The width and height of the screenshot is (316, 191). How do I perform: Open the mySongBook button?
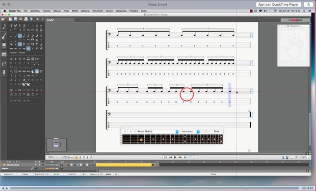(x=295, y=20)
